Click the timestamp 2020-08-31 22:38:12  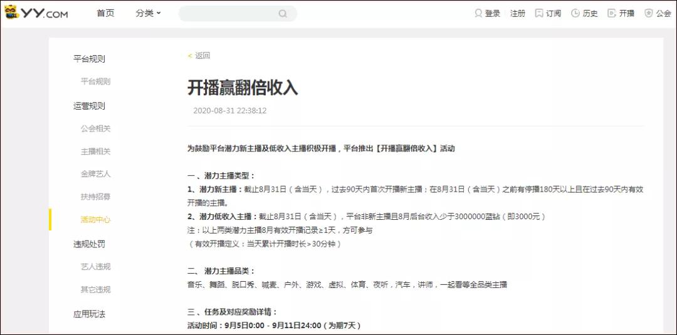[x=229, y=111]
